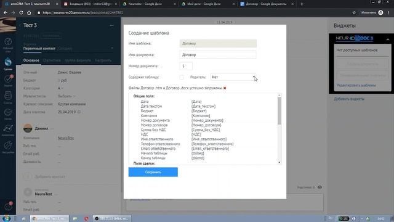
Task: Switch to the Входящие mail tab
Action: pos(90,4)
